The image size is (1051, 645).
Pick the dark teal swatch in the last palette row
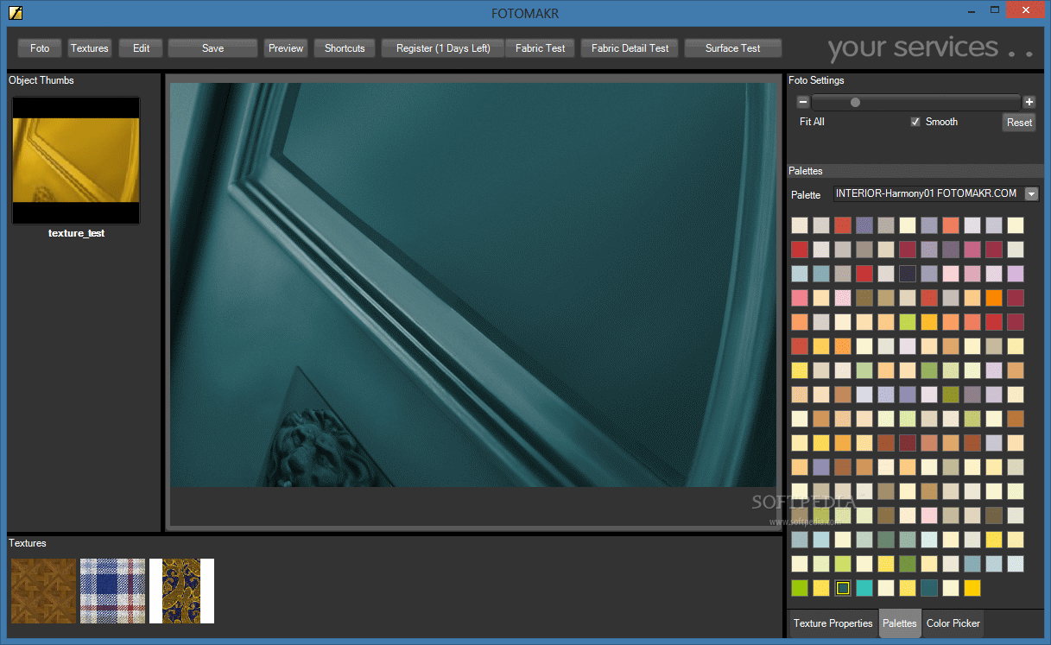[x=929, y=588]
